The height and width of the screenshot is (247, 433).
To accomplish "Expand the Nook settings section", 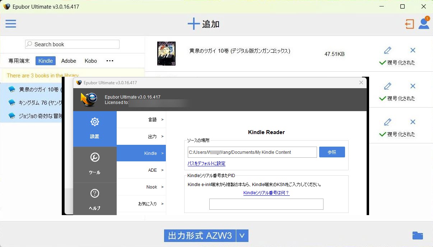I will 141,187.
